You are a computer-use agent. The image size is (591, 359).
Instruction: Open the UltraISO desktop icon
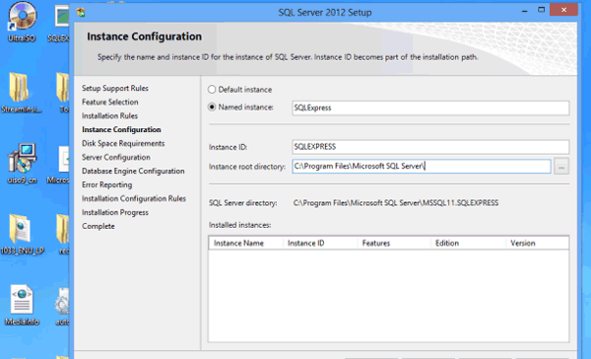pyautogui.click(x=22, y=22)
